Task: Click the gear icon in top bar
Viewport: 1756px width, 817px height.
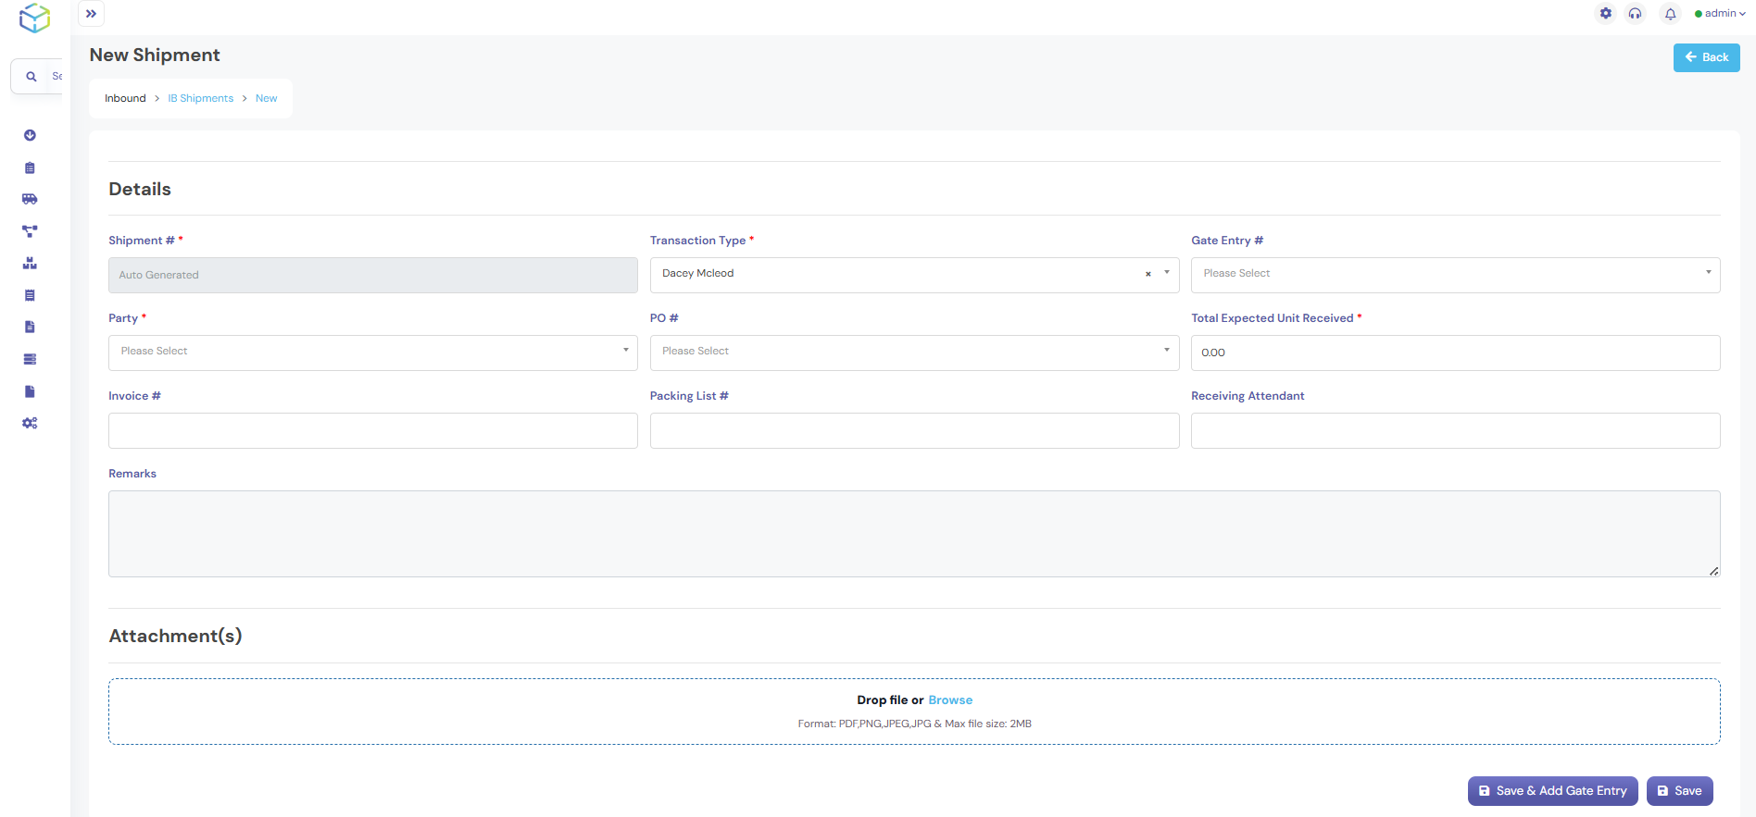Action: [x=1606, y=14]
